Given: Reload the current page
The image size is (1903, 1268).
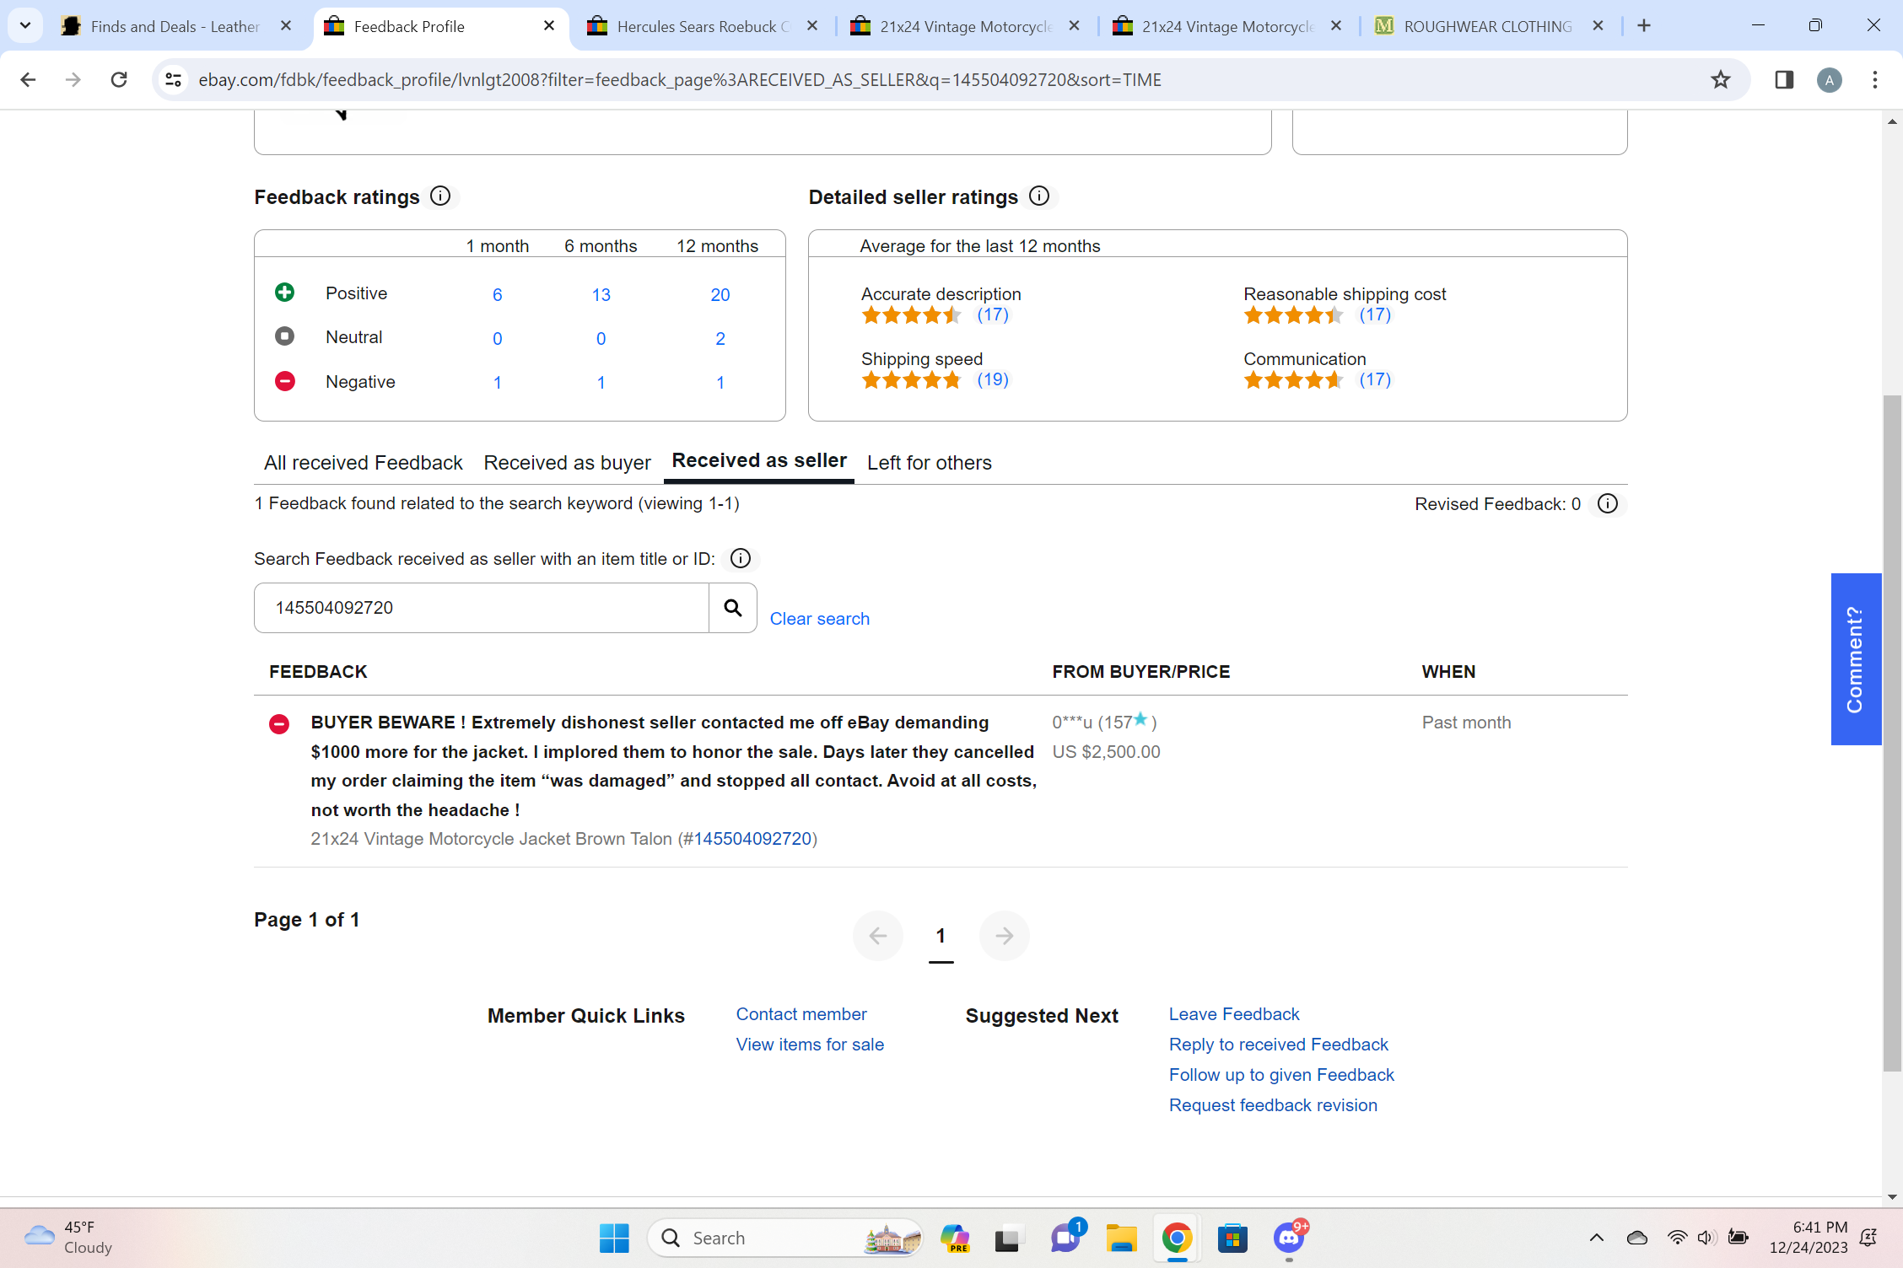Looking at the screenshot, I should [119, 80].
